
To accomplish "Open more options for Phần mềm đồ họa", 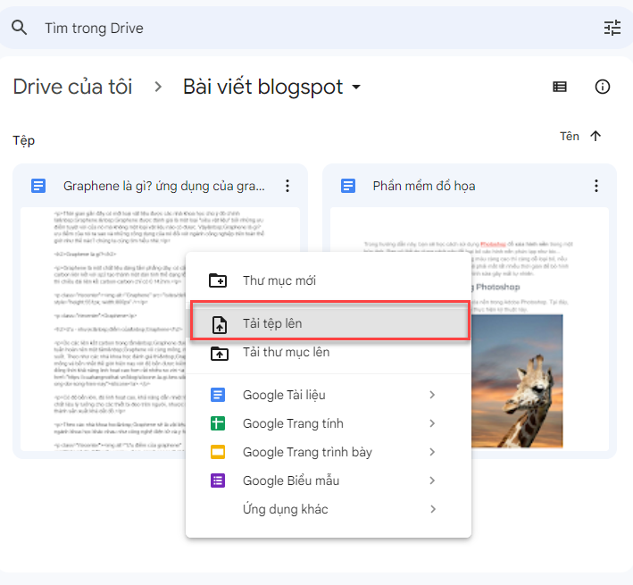I will coord(596,186).
